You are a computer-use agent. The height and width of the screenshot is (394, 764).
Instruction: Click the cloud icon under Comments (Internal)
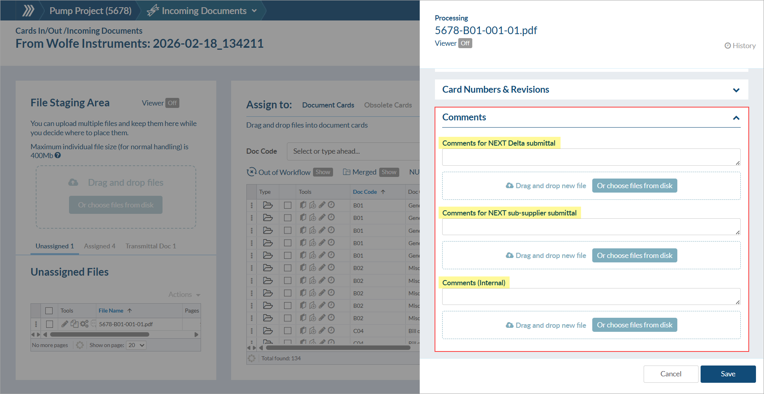(510, 325)
